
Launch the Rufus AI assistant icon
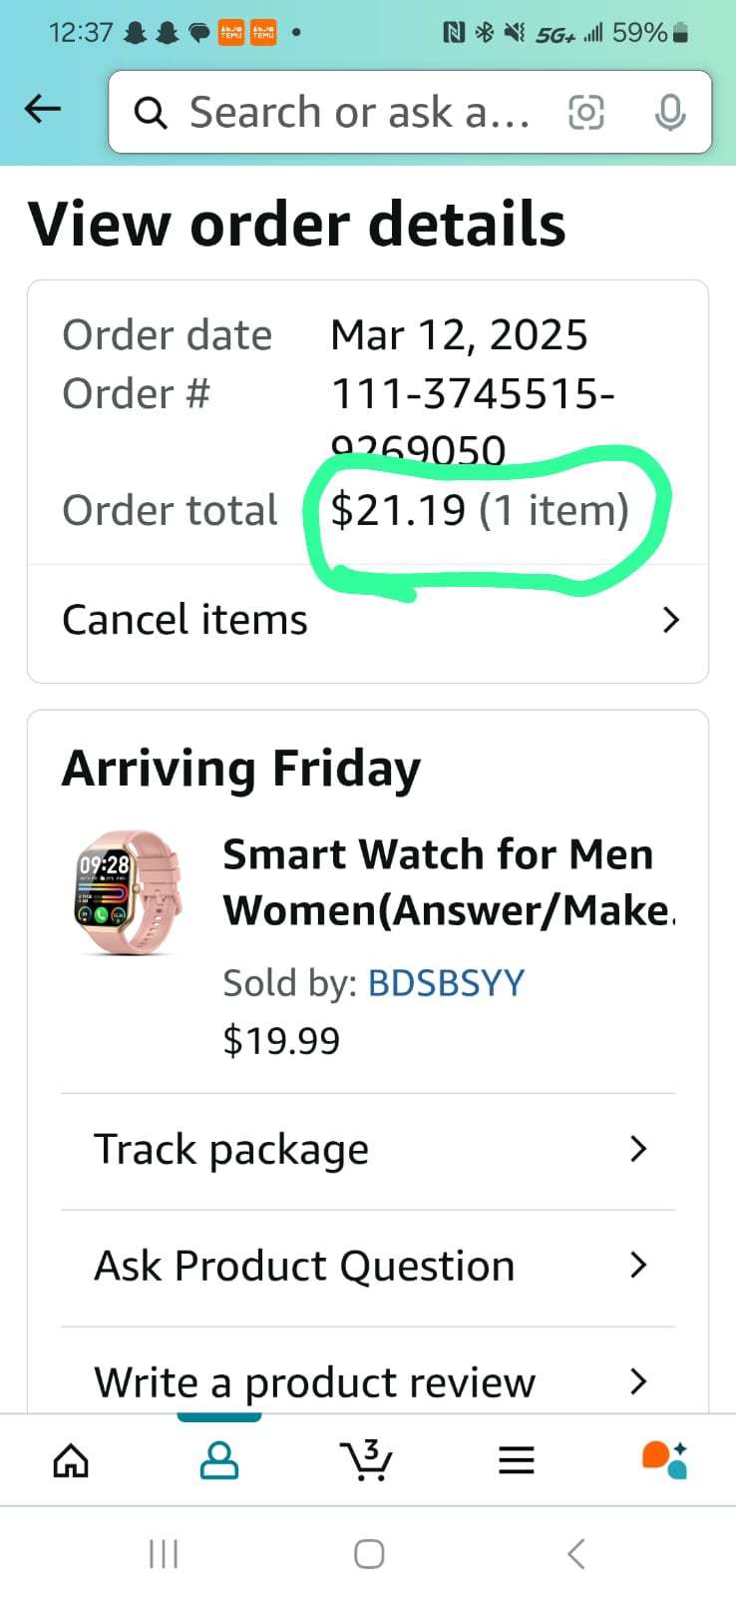pyautogui.click(x=665, y=1460)
